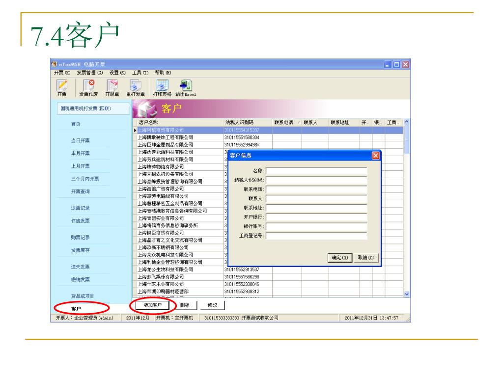Select the row 上海博歌装饰工程有限公司
The width and height of the screenshot is (503, 377).
pyautogui.click(x=269, y=137)
